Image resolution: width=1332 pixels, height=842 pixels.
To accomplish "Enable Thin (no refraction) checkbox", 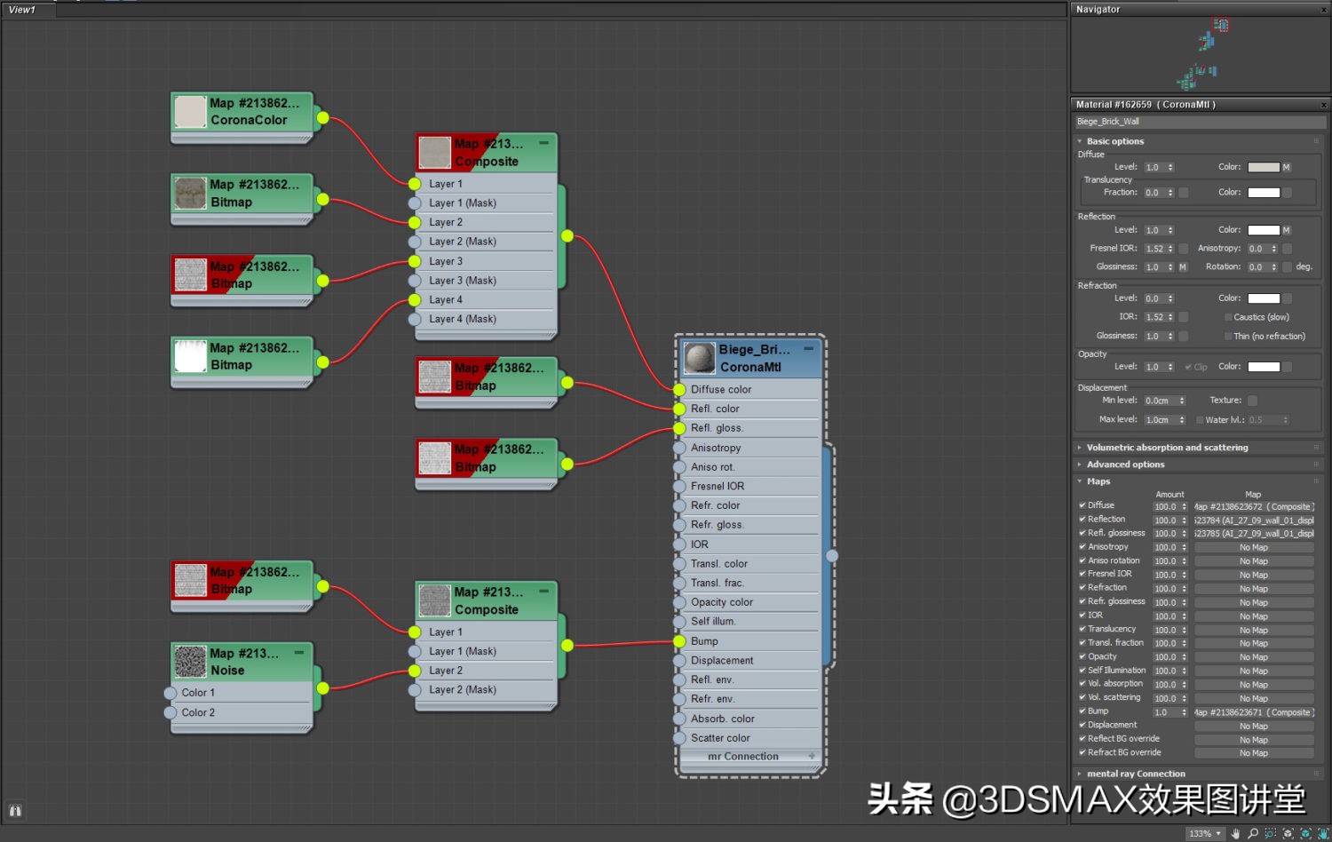I will 1228,337.
